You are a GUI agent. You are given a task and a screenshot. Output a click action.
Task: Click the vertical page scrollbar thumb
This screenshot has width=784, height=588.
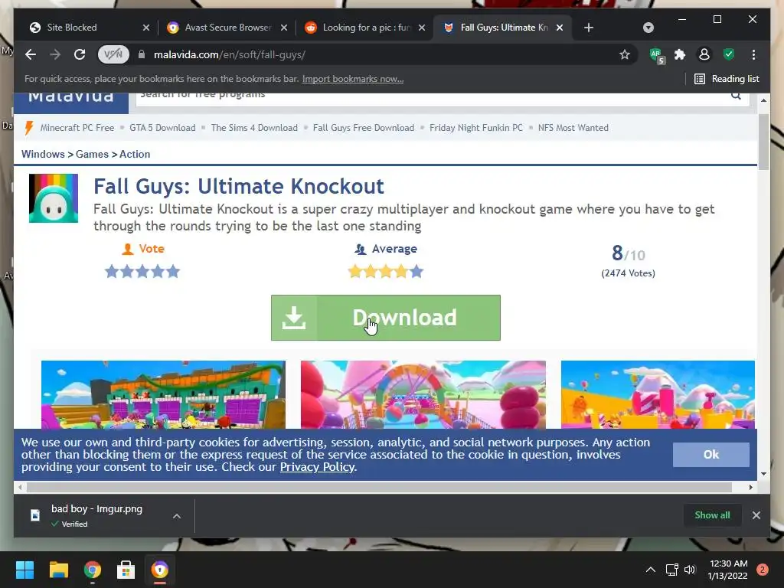(x=763, y=142)
